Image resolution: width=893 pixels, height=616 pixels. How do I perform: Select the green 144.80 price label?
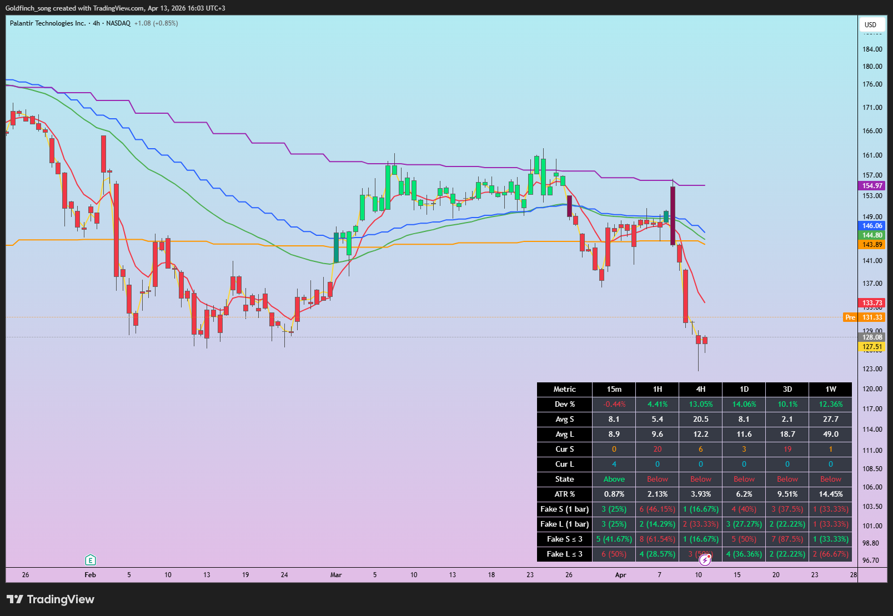(x=872, y=235)
